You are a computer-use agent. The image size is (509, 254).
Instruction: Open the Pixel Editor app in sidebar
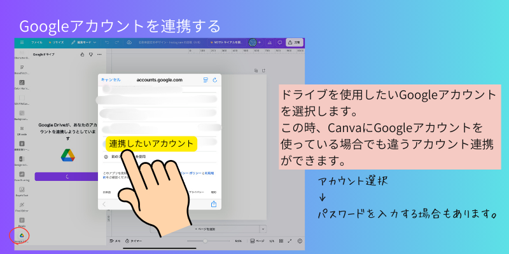22,207
